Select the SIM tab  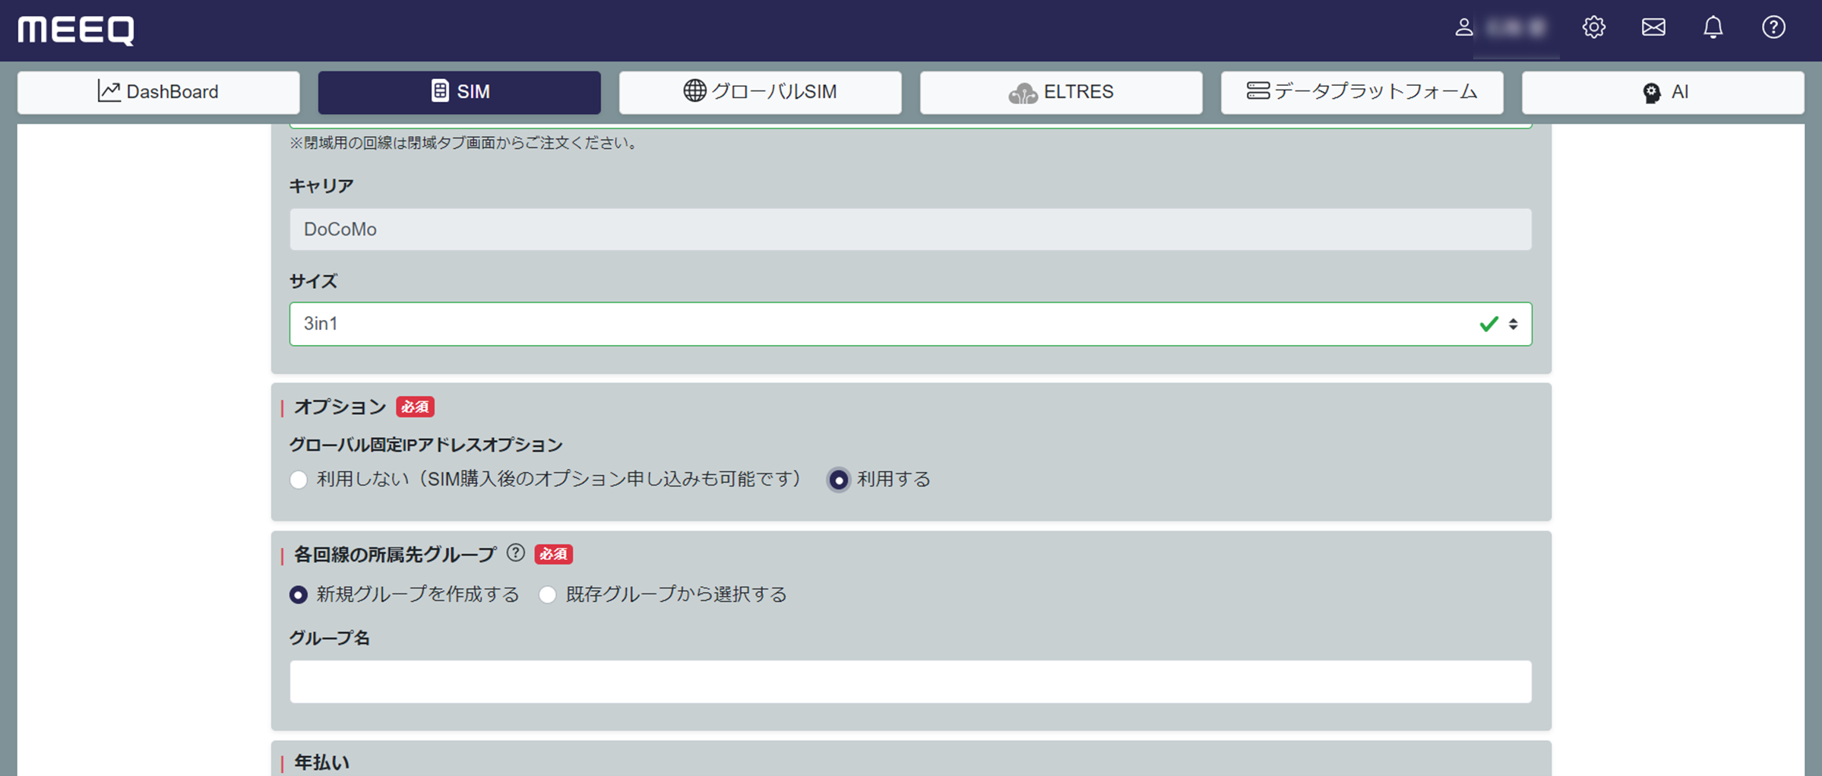pos(459,92)
